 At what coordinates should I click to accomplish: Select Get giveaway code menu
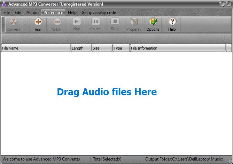coord(99,13)
